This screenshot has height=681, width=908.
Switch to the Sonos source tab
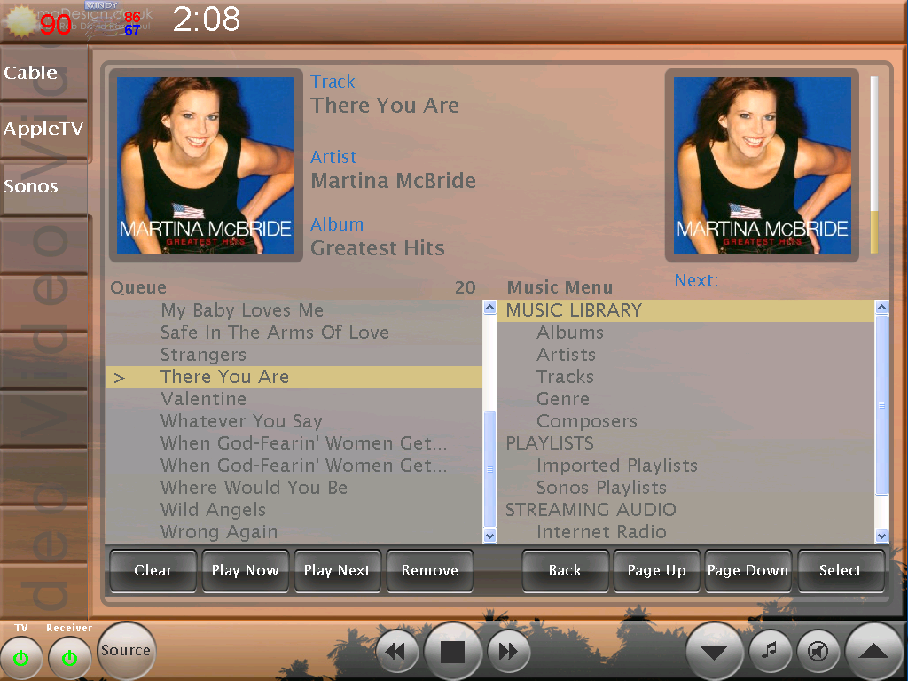pos(44,186)
